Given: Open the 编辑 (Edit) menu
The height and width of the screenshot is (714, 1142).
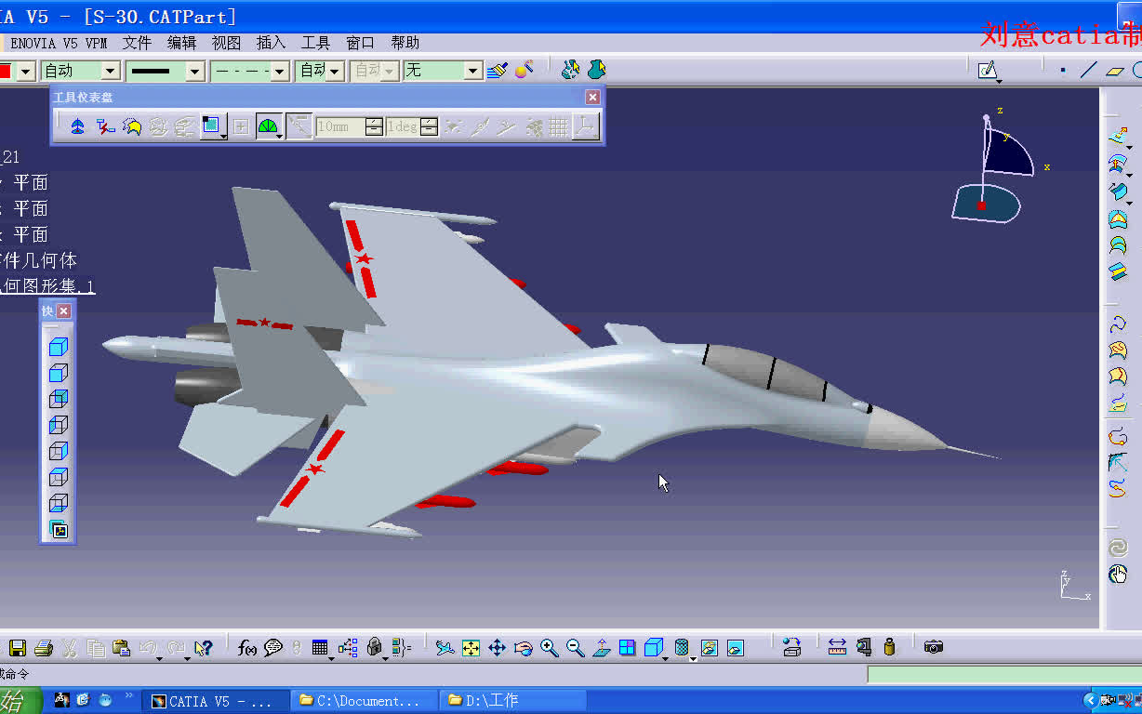Looking at the screenshot, I should [x=181, y=43].
